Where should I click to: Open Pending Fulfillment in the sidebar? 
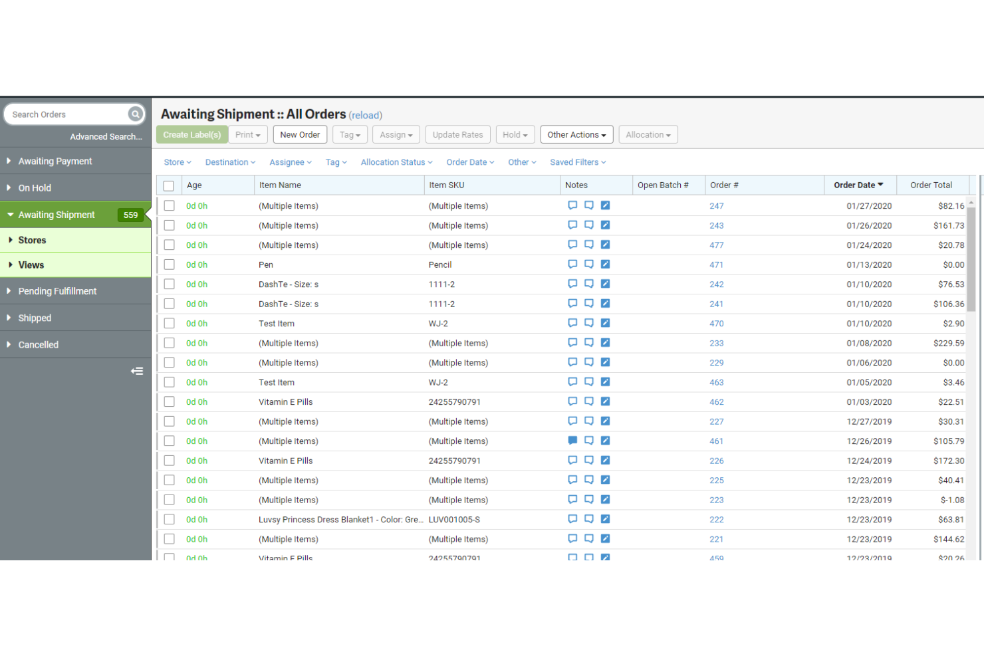(76, 291)
